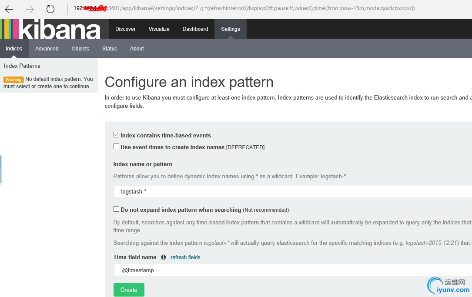This screenshot has width=472, height=297.
Task: Open the Time-field name @timestamp dropdown
Action: pyautogui.click(x=293, y=270)
